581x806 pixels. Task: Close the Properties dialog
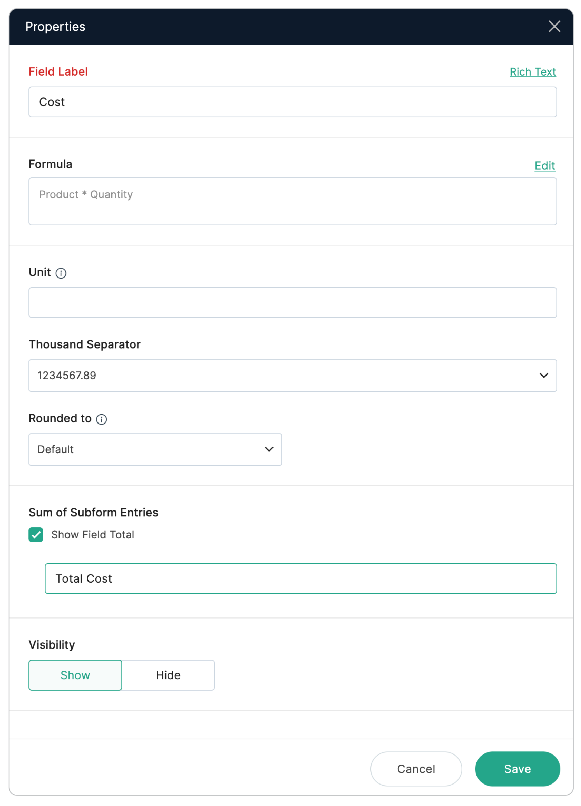554,27
